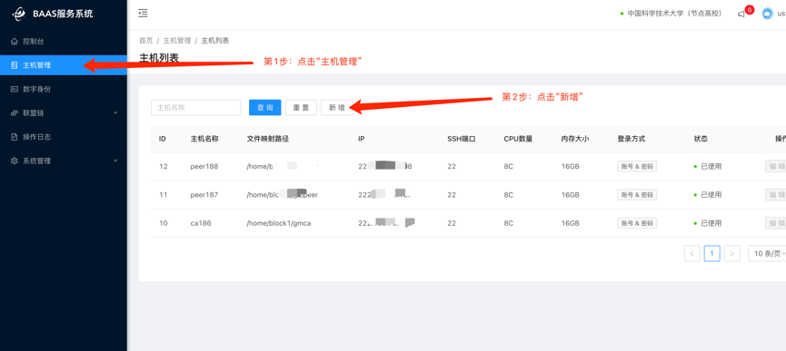This screenshot has height=351, width=786.
Task: Open the notification speaker icon
Action: pyautogui.click(x=741, y=14)
